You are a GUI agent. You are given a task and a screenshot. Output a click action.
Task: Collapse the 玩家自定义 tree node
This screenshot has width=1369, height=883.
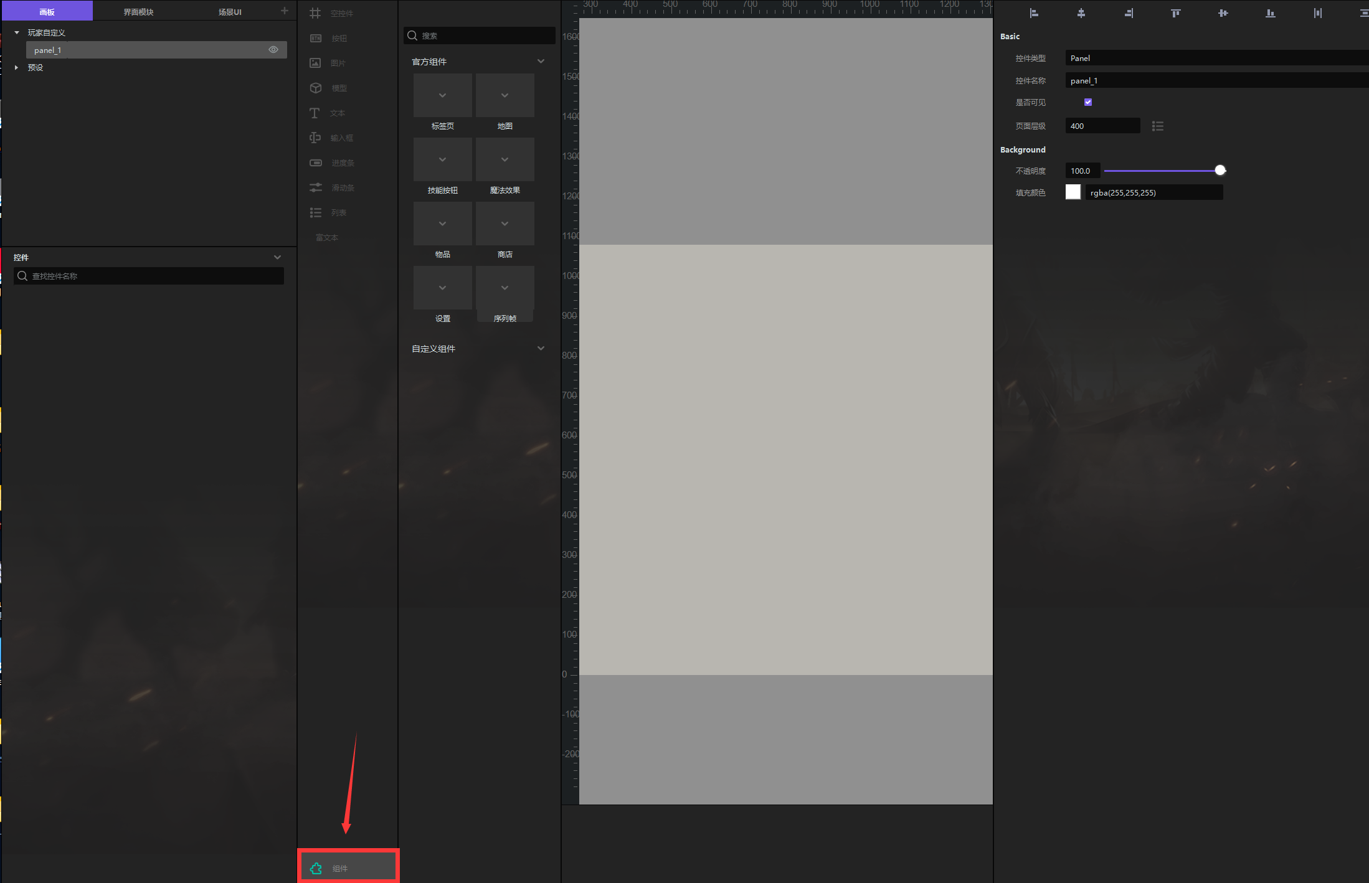(17, 32)
